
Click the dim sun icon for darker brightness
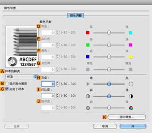click(x=88, y=84)
